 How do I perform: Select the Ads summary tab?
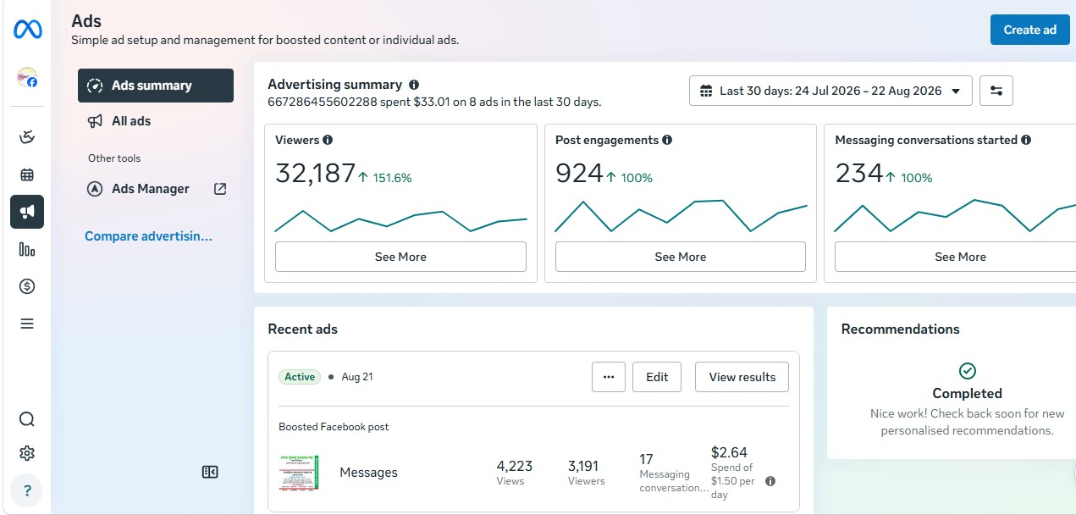[156, 86]
